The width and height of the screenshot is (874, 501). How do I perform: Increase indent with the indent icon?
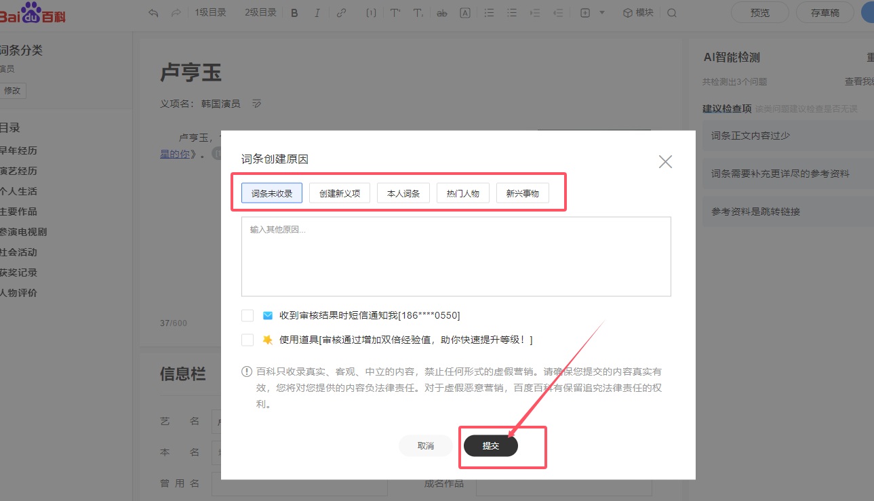pos(535,13)
